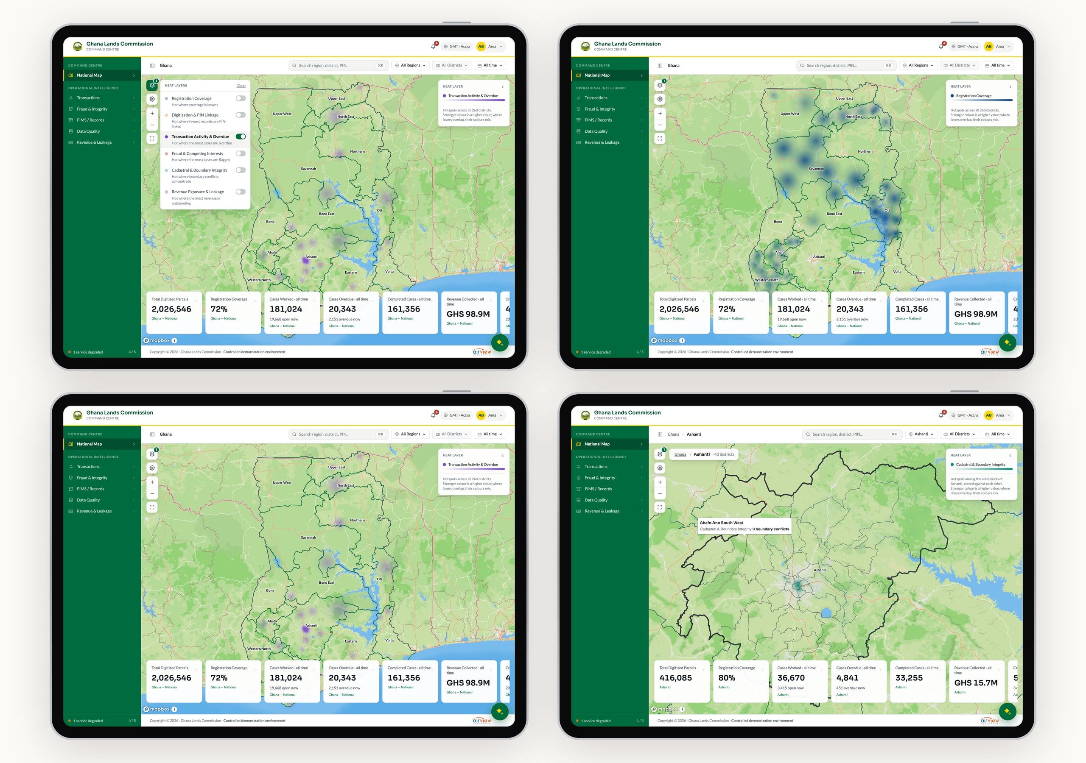Switch off Transaction Activity & Overdue toggle
Image resolution: width=1086 pixels, height=763 pixels.
[x=241, y=136]
